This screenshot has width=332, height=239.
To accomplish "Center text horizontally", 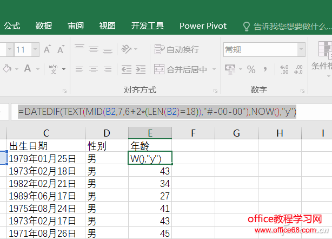I will (x=94, y=69).
